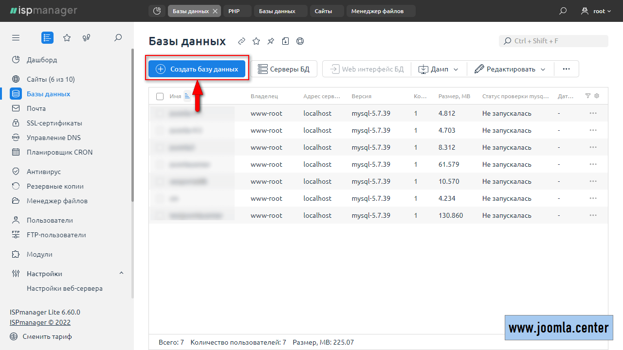
Task: Toggle the select-all checkbox in table header
Action: (x=160, y=96)
